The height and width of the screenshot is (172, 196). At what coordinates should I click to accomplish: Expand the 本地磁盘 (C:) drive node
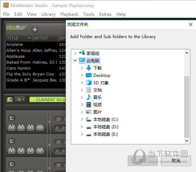coord(82,120)
